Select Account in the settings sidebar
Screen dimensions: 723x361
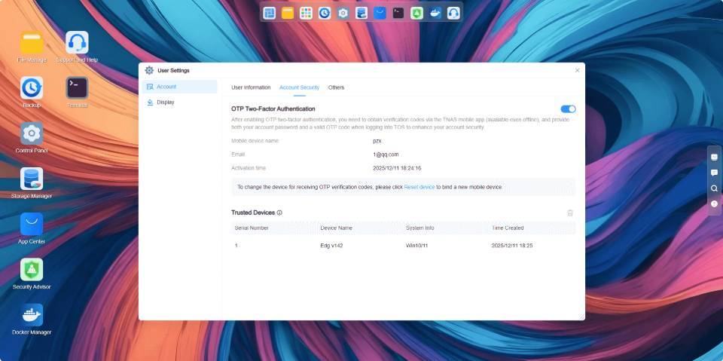pos(179,87)
